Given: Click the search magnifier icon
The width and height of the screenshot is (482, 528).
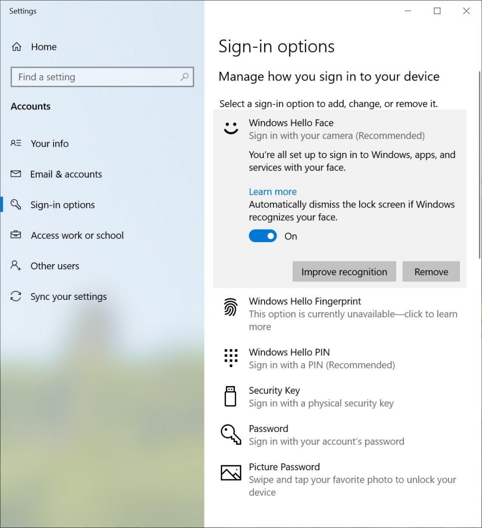Looking at the screenshot, I should click(x=185, y=77).
